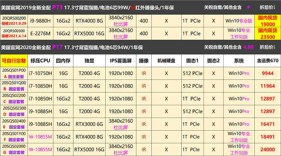Click the RTX3000 6G graphics cell
The width and height of the screenshot is (281, 156).
pos(89,124)
